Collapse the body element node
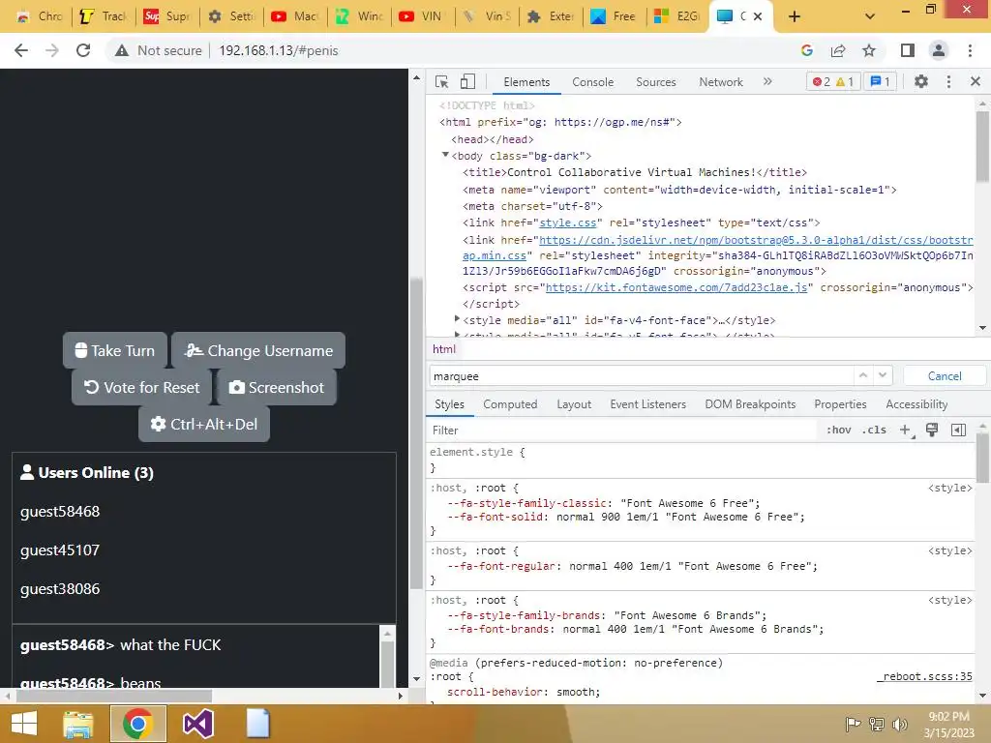The width and height of the screenshot is (991, 743). click(445, 155)
